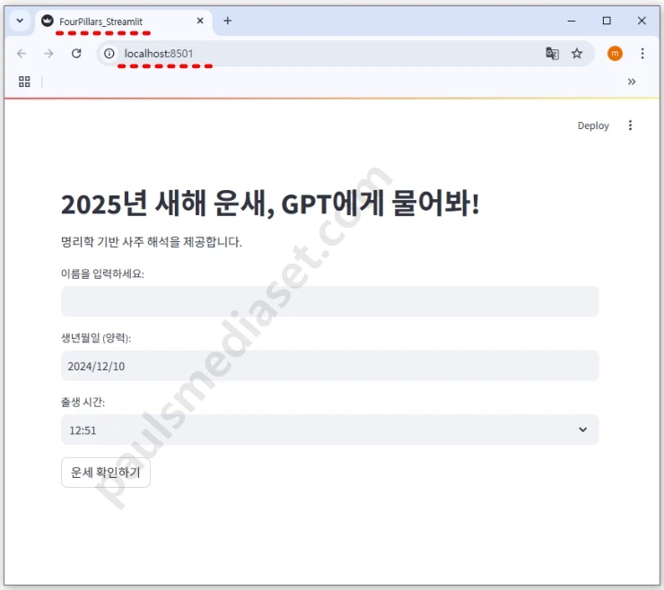The width and height of the screenshot is (664, 590).
Task: Click the label 이름을 입력하세요:
Action: coord(102,273)
